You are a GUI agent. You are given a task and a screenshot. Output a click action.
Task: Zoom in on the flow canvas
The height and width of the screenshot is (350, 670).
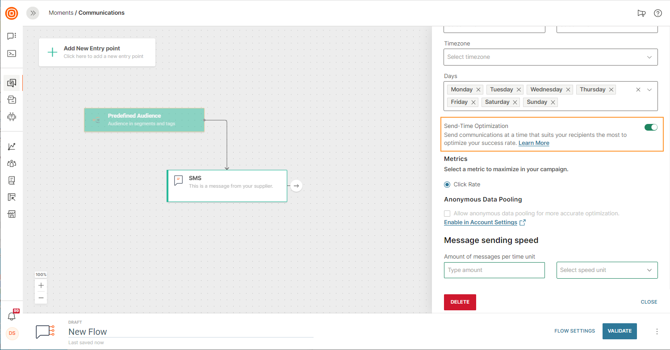[41, 285]
